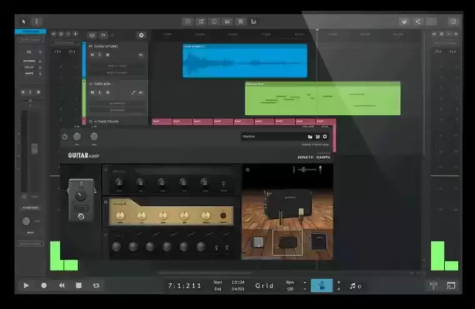Image resolution: width=475 pixels, height=309 pixels.
Task: Open second dropdown under Cello solo track
Action: point(117,110)
